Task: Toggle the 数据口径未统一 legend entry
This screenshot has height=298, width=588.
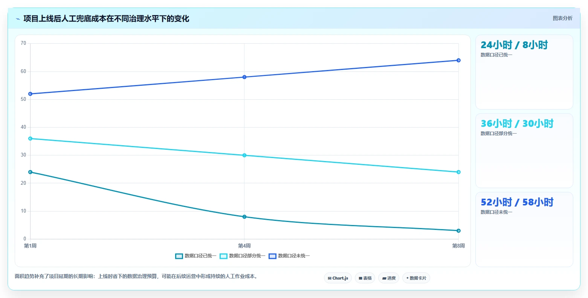Action: [289, 256]
